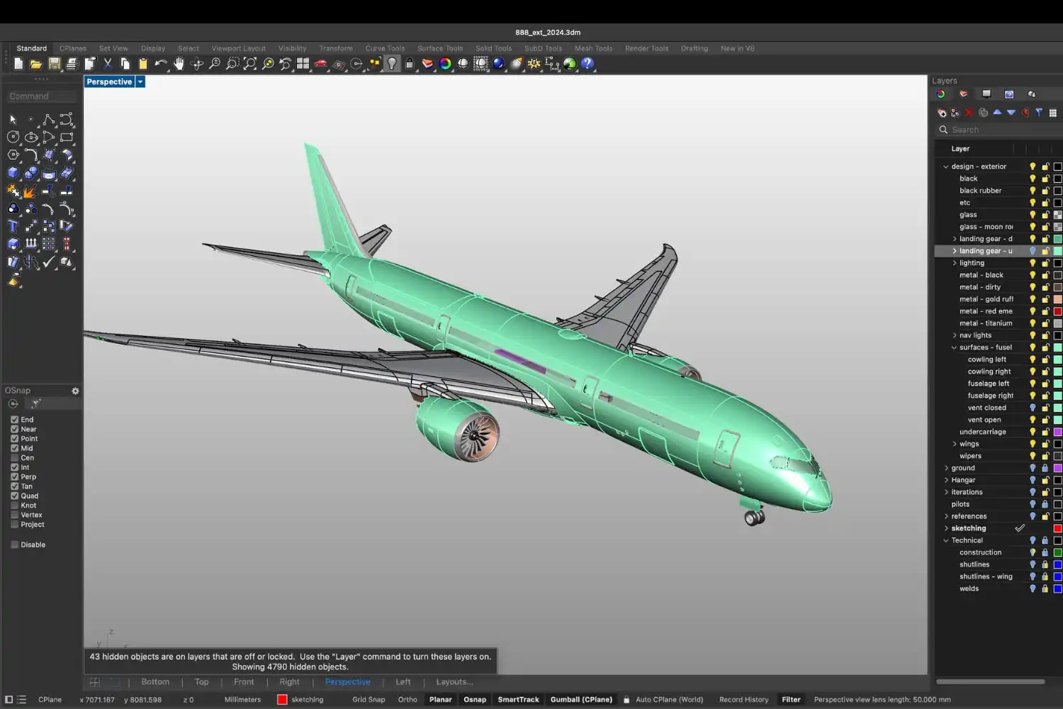Select the Pan hand tool

coord(179,64)
